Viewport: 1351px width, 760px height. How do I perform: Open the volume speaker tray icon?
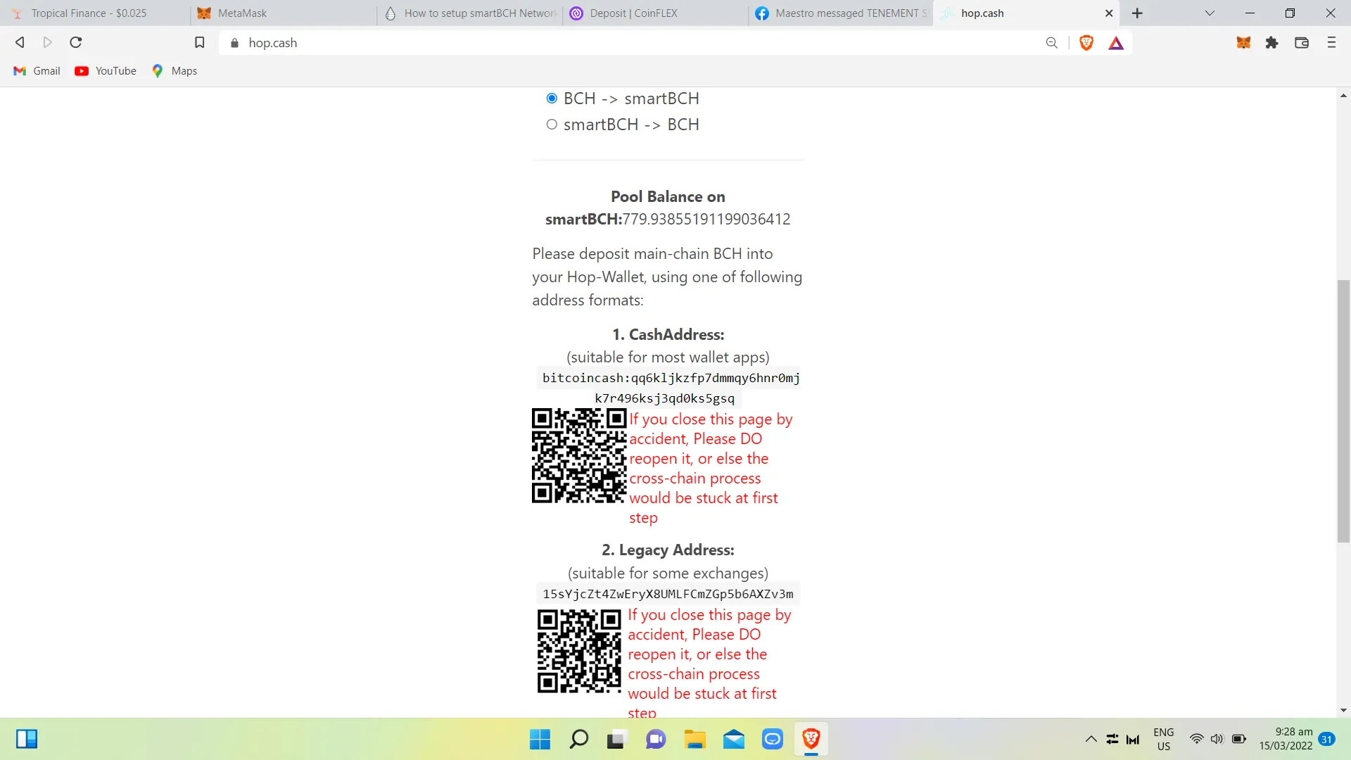tap(1217, 739)
